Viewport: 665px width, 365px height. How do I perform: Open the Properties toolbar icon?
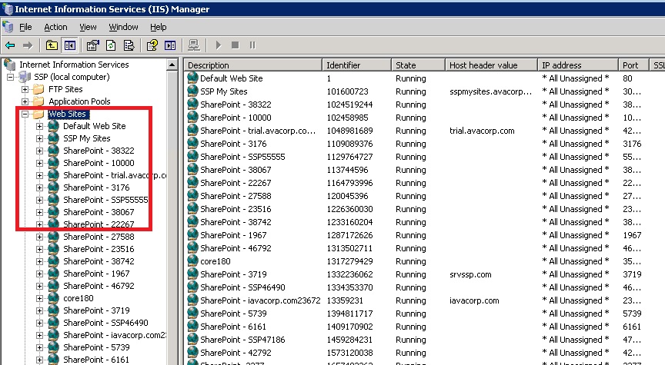pos(93,45)
